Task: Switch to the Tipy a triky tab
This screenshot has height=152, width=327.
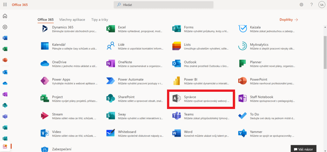Action: pos(100,19)
